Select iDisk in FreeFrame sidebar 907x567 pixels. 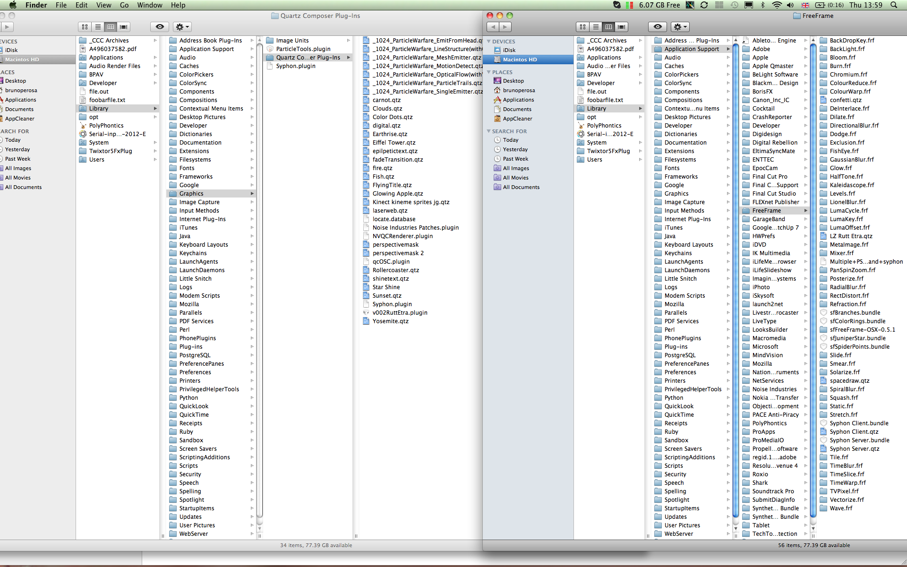click(x=528, y=50)
